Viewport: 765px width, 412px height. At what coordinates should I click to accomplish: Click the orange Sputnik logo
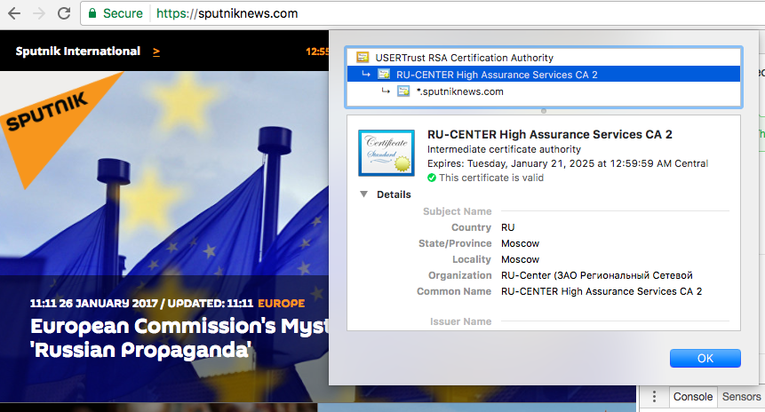[53, 109]
